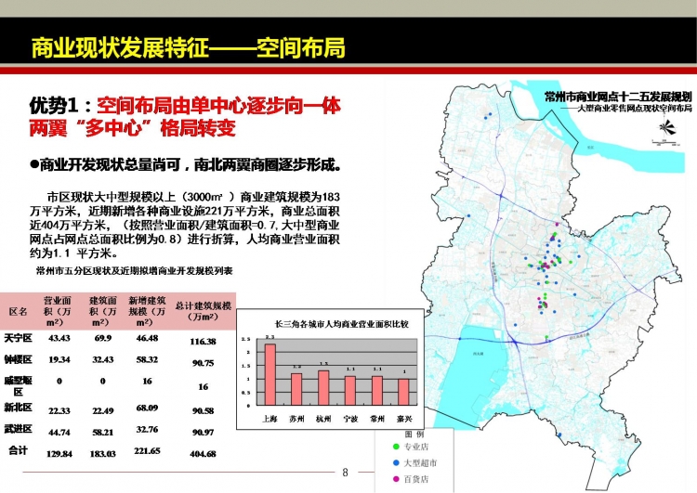Click the magenta 百货店 legend dot
Image resolution: width=697 pixels, height=493 pixels.
click(396, 479)
